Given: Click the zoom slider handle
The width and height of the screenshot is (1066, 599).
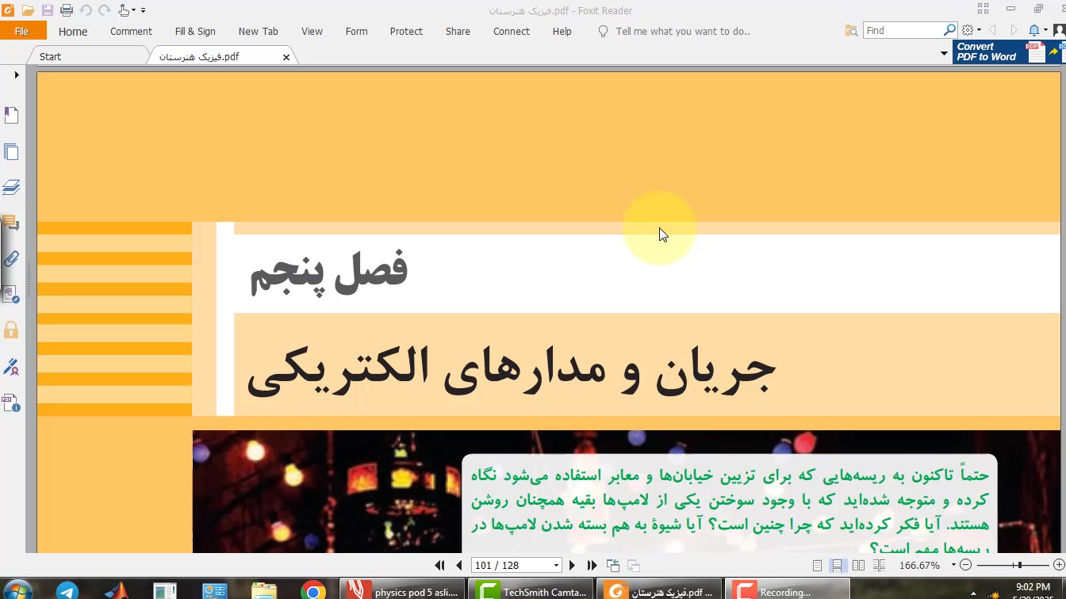Looking at the screenshot, I should click(x=1019, y=565).
